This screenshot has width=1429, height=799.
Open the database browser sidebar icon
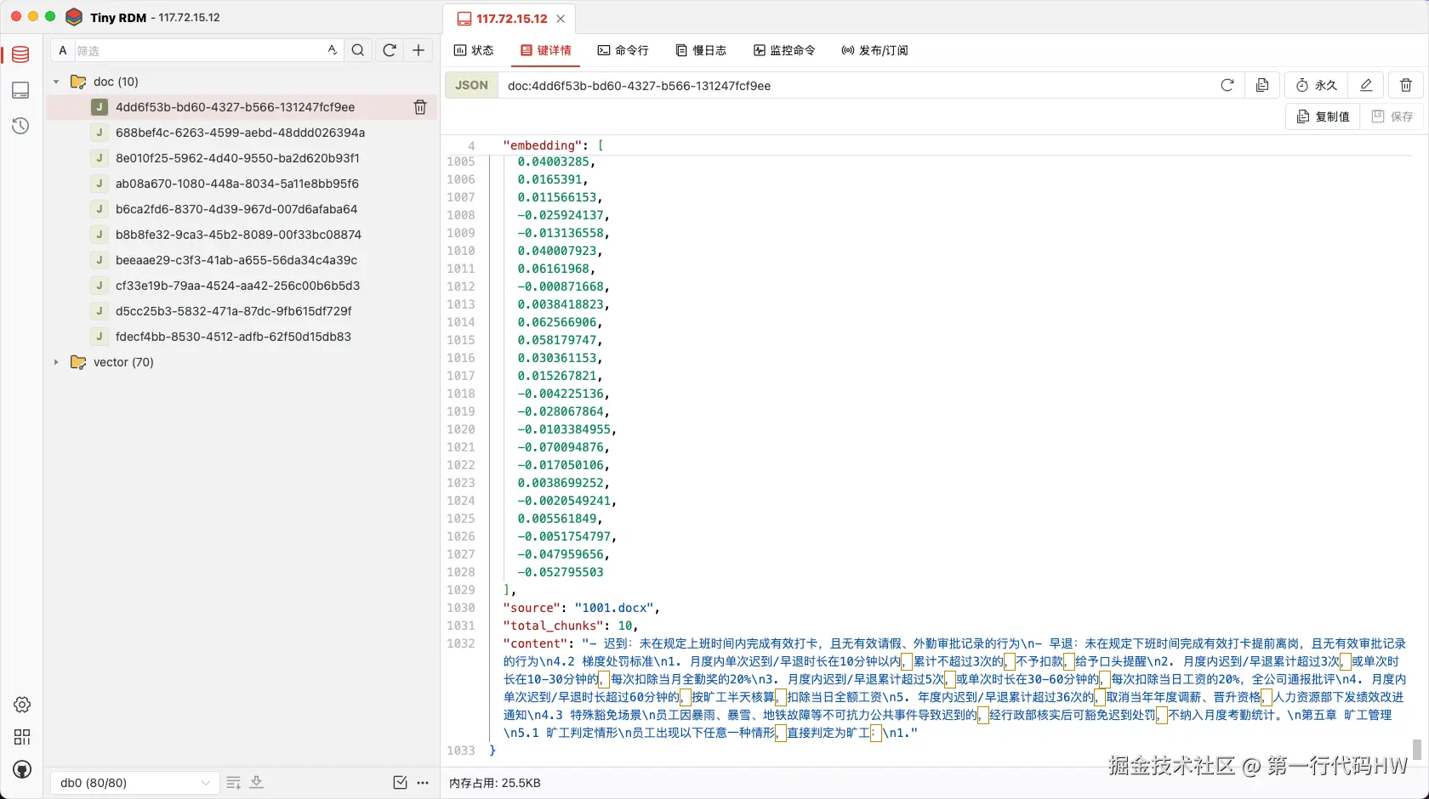[x=20, y=54]
